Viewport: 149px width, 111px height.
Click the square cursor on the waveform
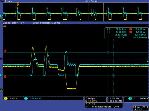click(113, 75)
